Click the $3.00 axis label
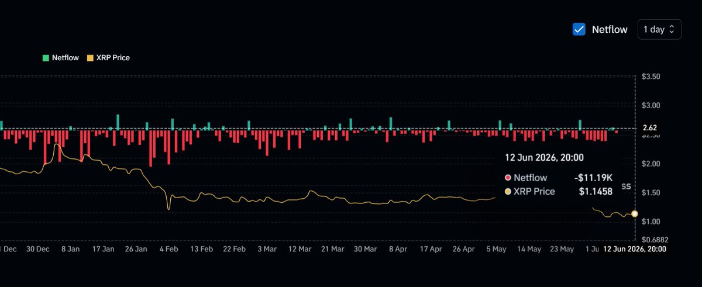 tap(651, 105)
